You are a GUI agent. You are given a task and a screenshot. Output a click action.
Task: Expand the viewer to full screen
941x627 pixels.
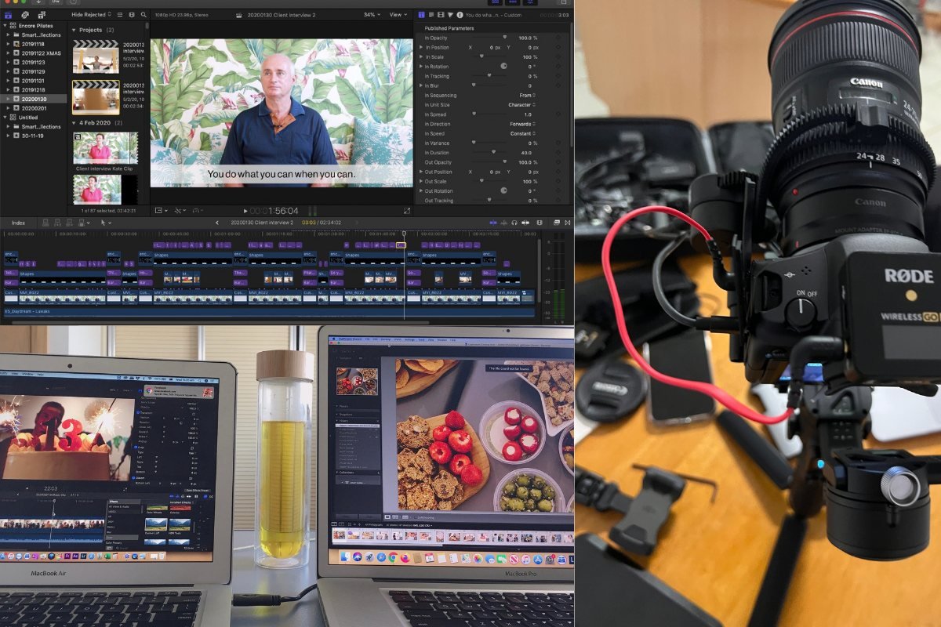click(407, 210)
